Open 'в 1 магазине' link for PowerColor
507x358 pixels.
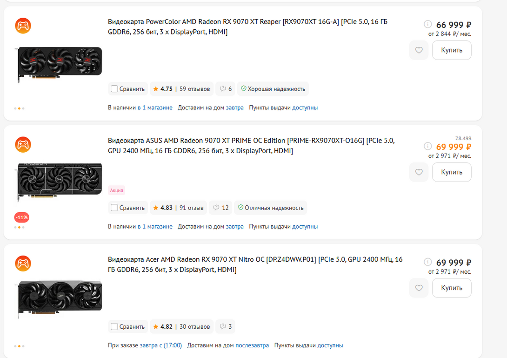[x=155, y=108]
